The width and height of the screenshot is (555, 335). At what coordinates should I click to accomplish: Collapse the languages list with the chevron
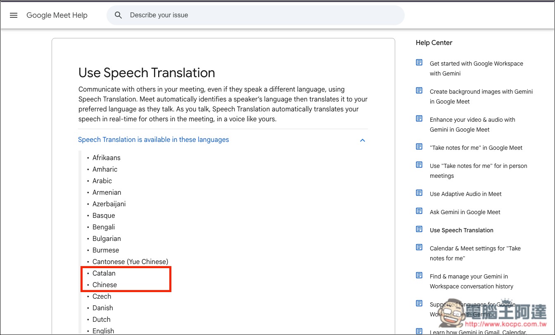363,140
